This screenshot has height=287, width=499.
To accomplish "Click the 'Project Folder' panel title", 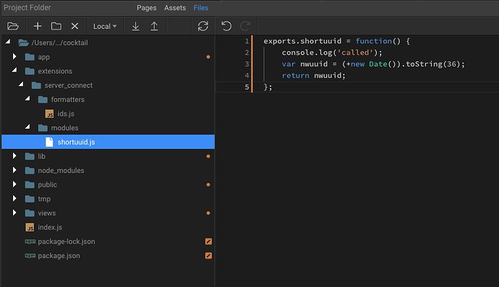I will coord(27,8).
